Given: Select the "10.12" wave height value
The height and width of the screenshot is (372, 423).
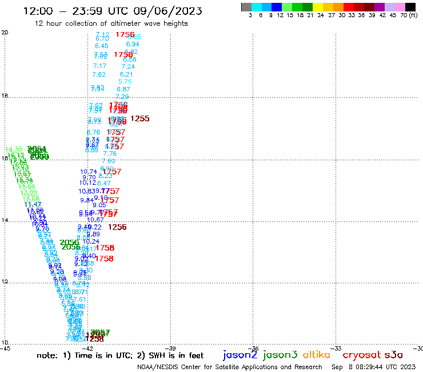Looking at the screenshot, I should 87,183.
